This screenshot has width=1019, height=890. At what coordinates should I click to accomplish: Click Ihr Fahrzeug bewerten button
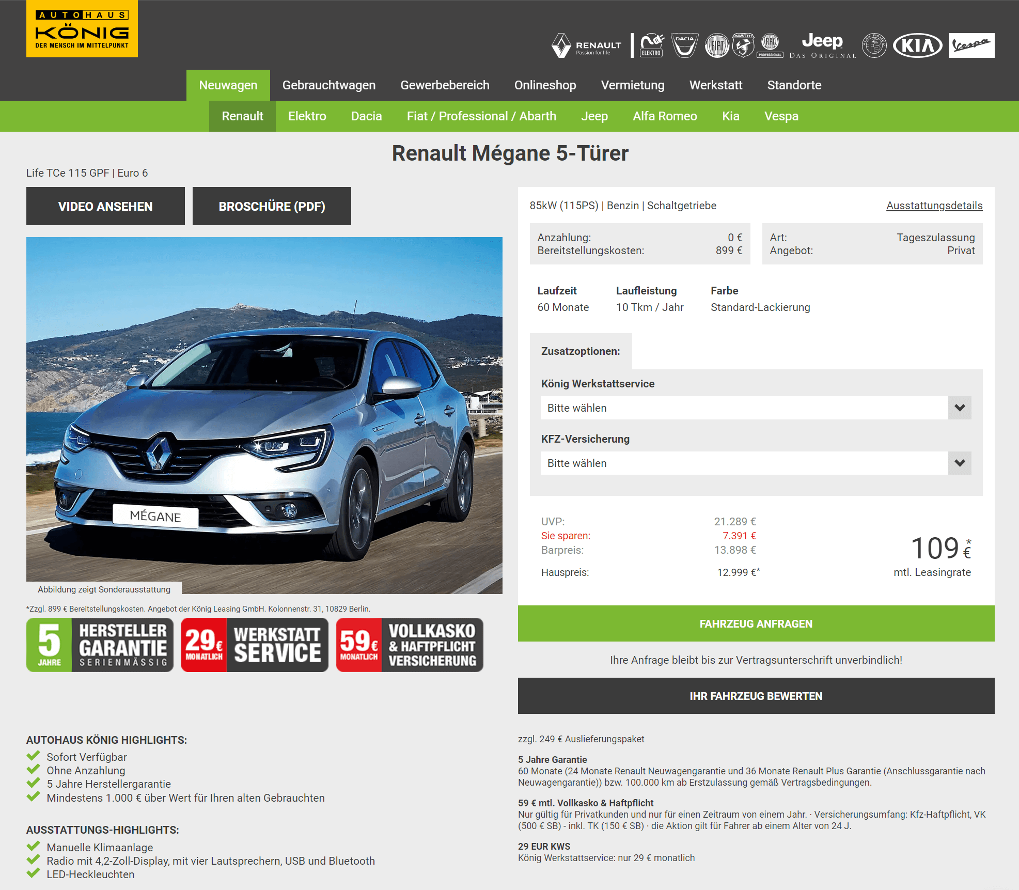pyautogui.click(x=756, y=696)
